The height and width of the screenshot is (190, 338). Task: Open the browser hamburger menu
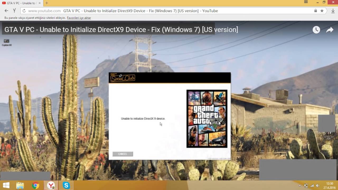click(306, 2)
